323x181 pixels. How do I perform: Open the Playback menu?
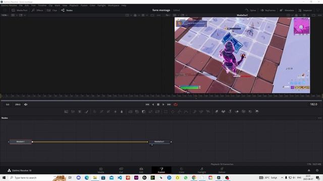[x=74, y=6]
